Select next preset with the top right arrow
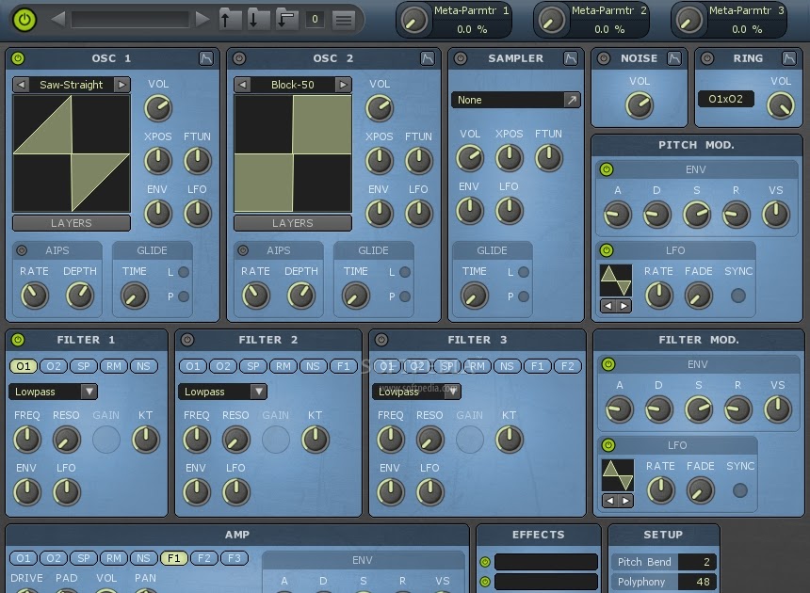This screenshot has width=810, height=593. pyautogui.click(x=202, y=19)
